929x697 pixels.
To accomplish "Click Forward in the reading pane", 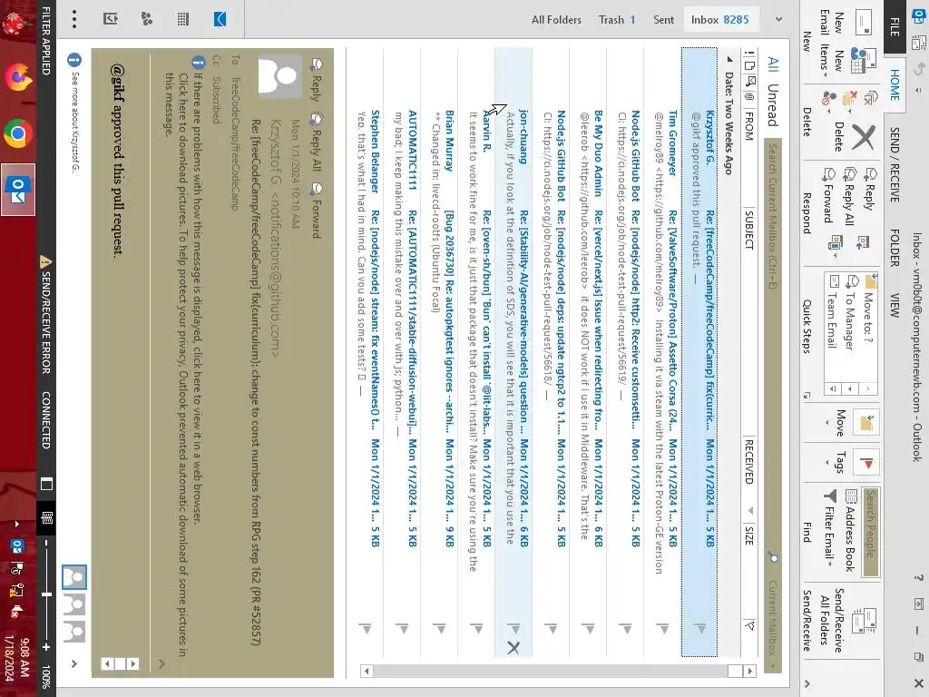I will point(317,210).
